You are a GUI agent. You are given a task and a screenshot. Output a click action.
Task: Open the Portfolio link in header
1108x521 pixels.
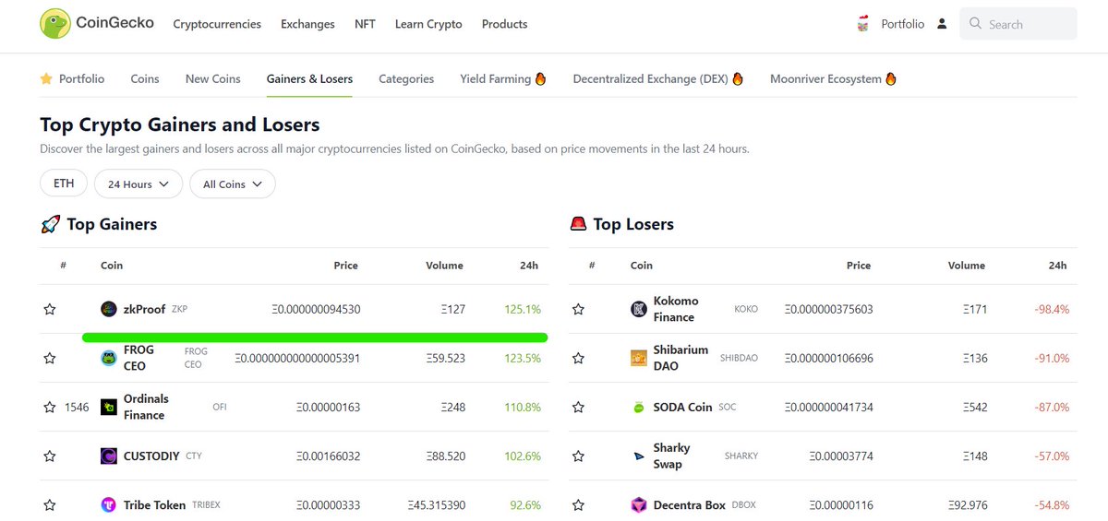902,24
